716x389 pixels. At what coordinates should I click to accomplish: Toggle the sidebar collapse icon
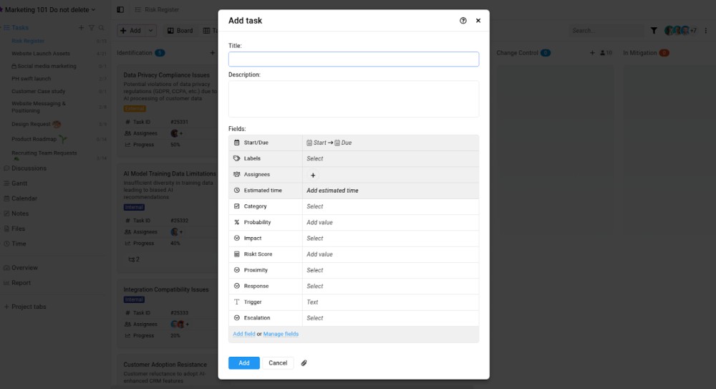[120, 10]
